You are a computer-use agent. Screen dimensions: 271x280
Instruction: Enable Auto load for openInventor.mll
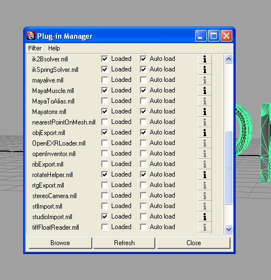[143, 153]
